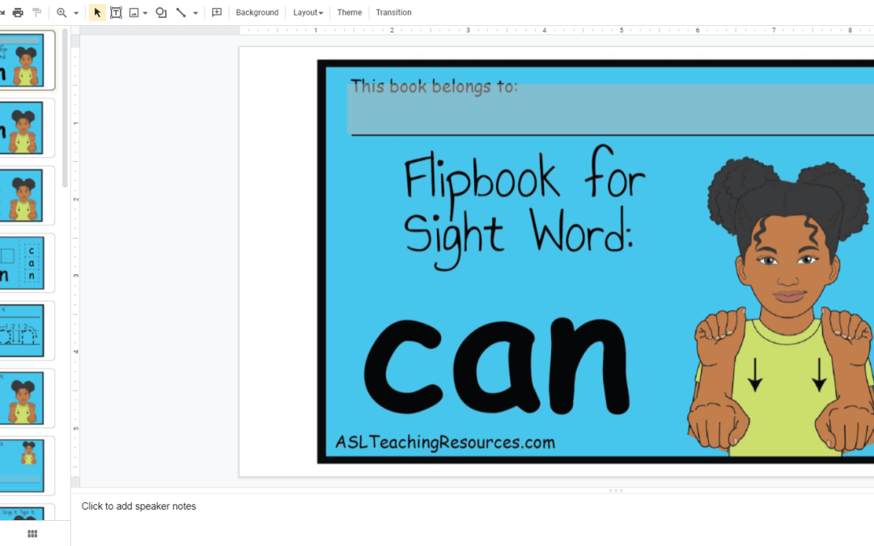The width and height of the screenshot is (874, 546).
Task: Switch to grid view icon below the filmstrip
Action: click(32, 534)
